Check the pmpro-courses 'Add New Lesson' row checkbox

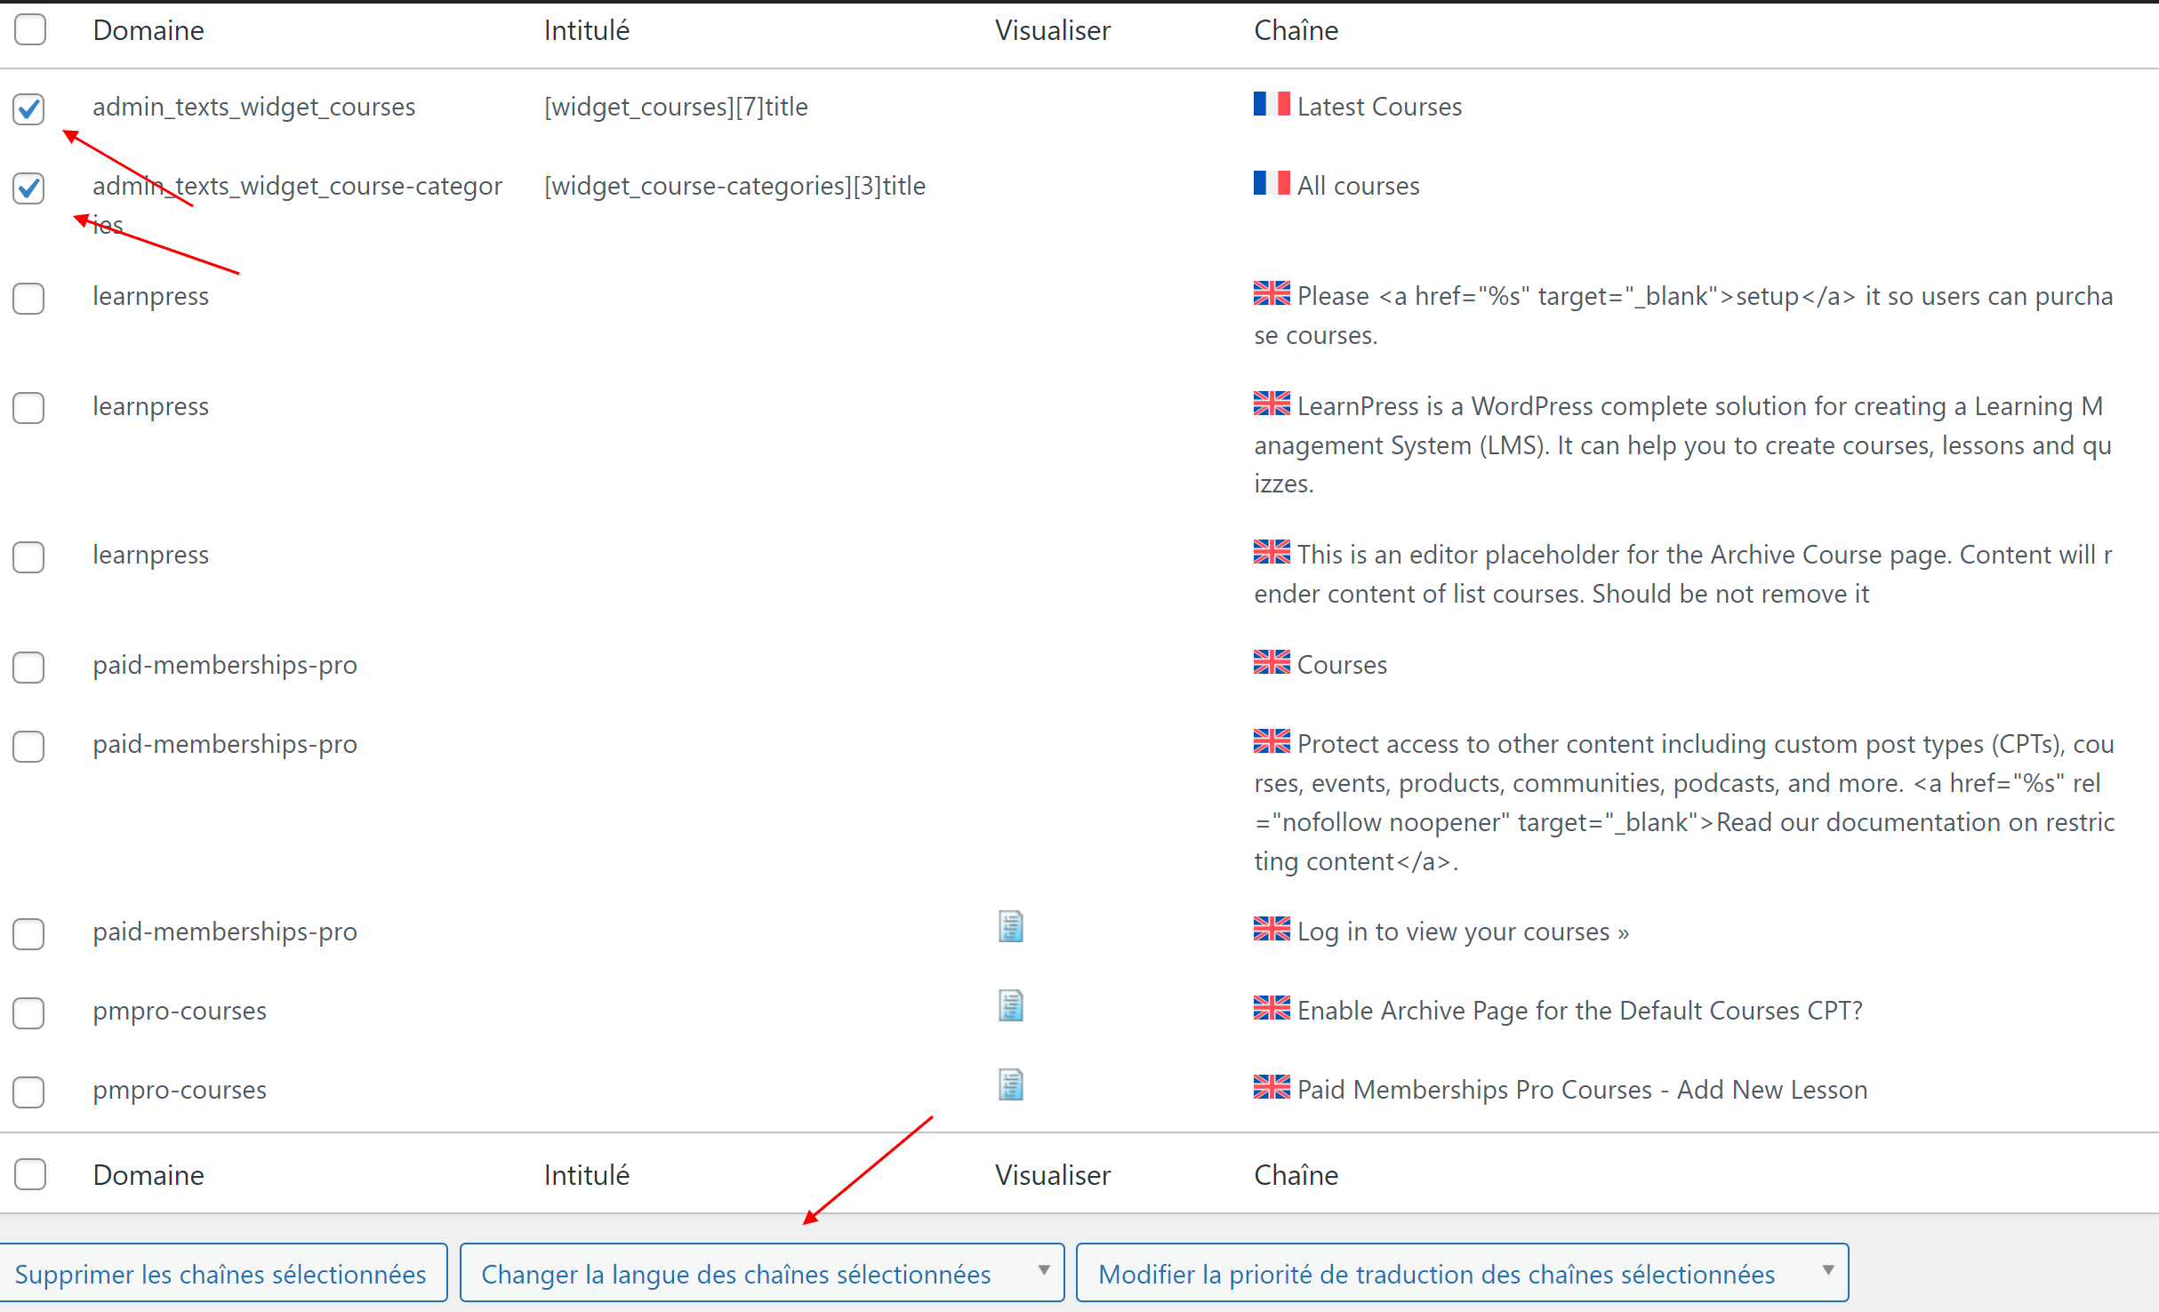29,1092
